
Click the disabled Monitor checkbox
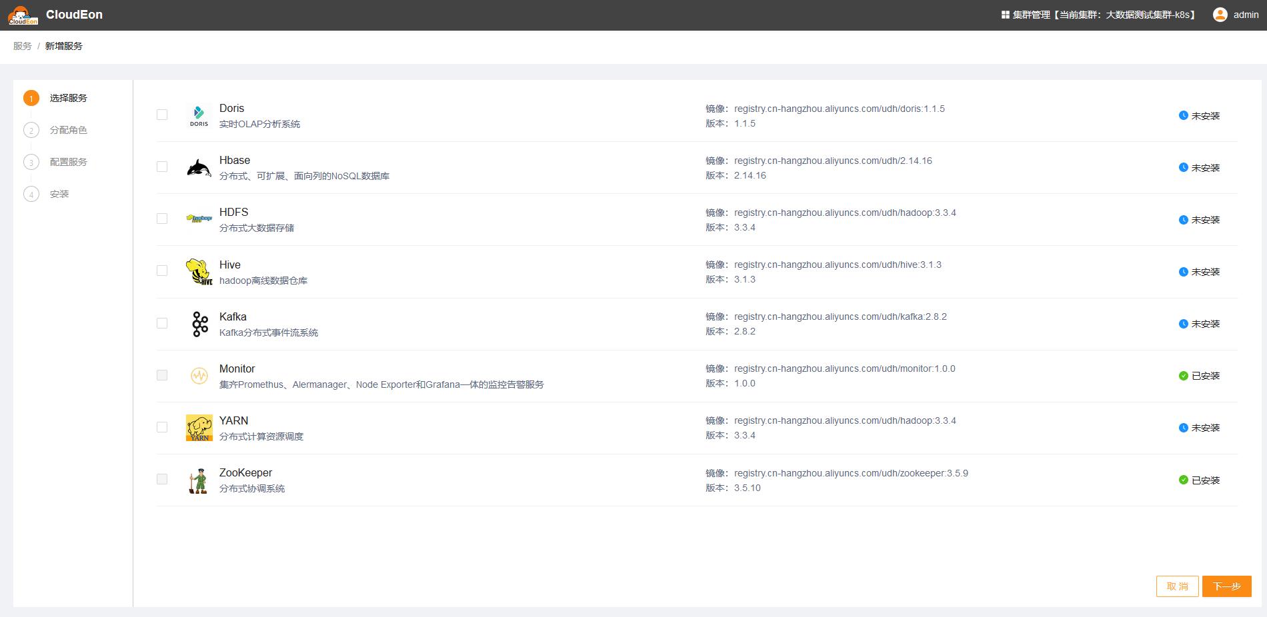point(162,375)
